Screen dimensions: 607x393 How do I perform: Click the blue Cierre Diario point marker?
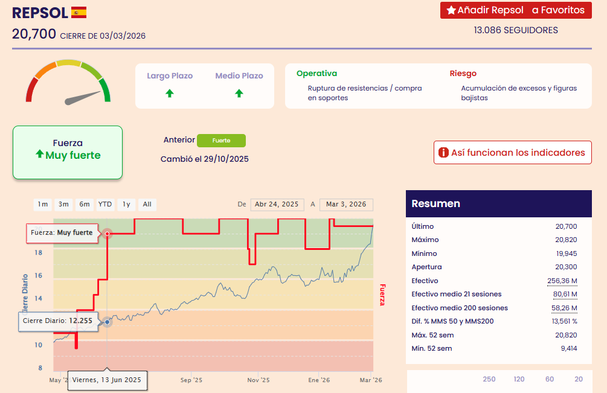(x=108, y=322)
